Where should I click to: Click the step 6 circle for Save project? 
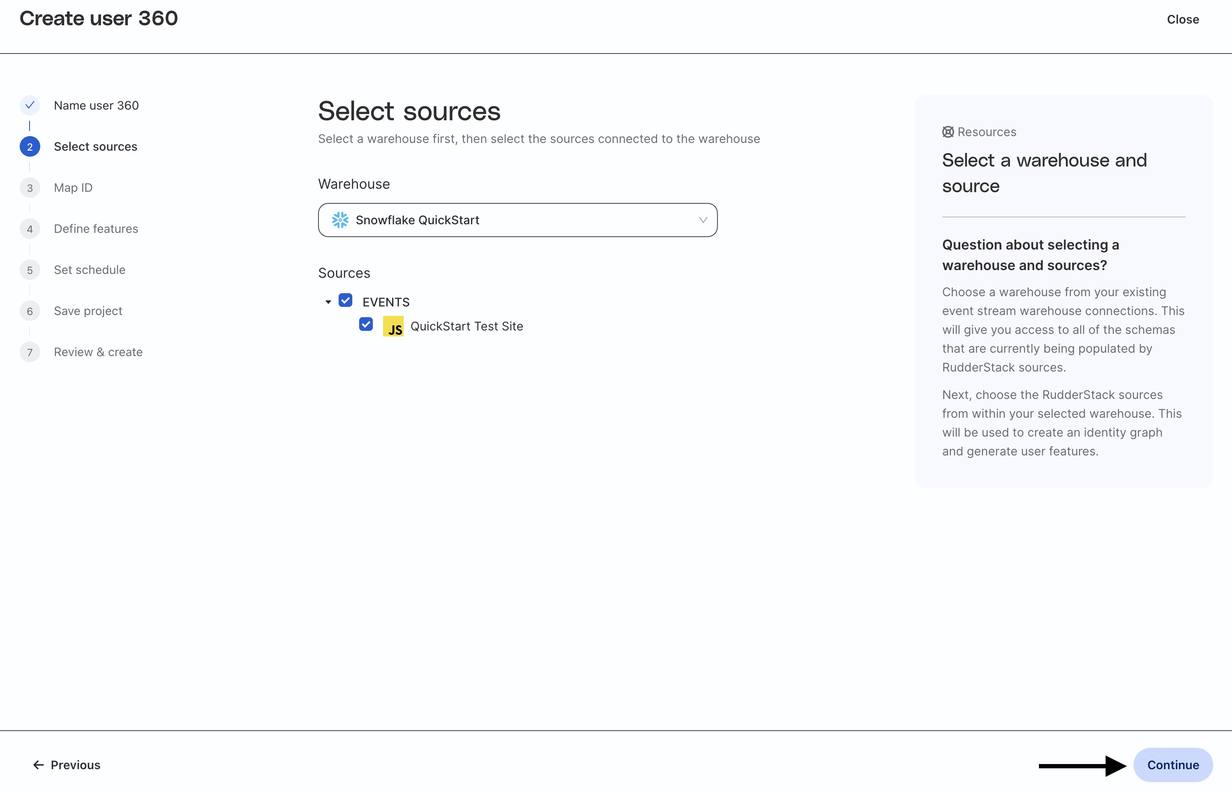(x=30, y=311)
